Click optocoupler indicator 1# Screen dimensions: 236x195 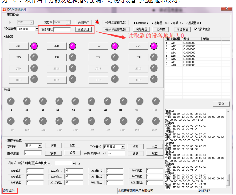point(11,101)
